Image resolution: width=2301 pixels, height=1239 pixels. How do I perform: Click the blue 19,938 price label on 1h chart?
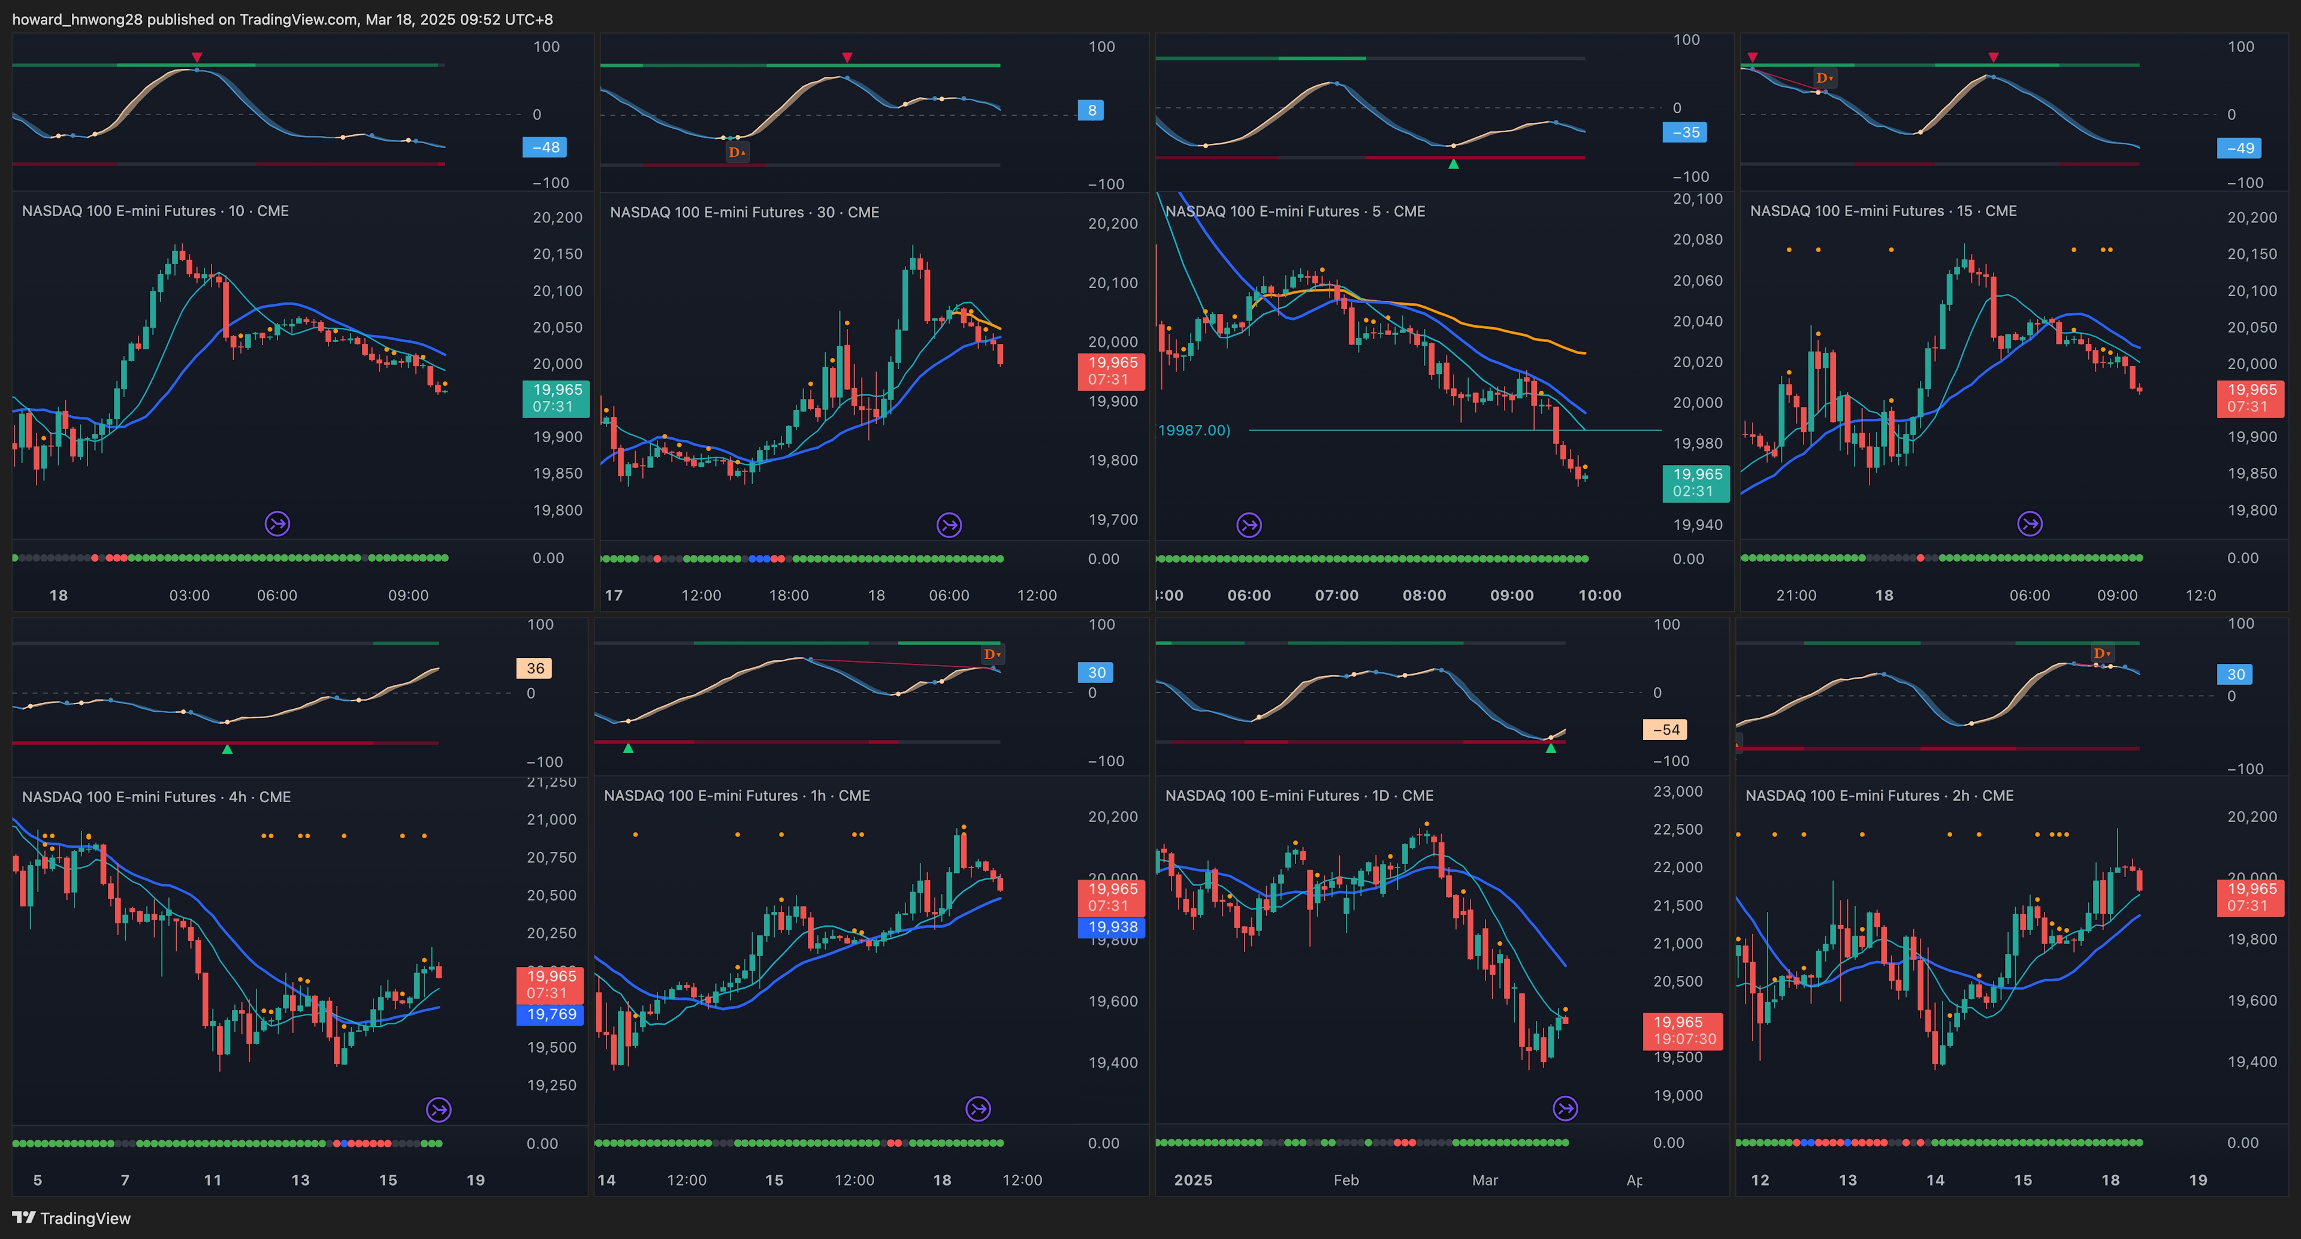point(1112,927)
